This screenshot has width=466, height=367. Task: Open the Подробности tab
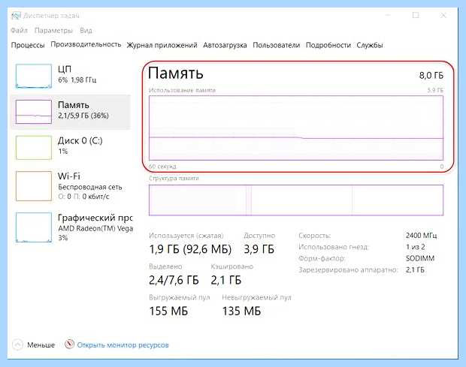pos(328,45)
